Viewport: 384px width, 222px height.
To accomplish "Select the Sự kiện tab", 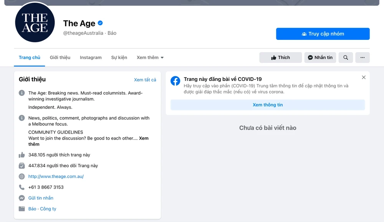I will coord(119,58).
